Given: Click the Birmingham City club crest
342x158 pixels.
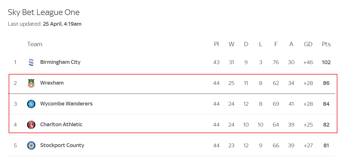Looking at the screenshot, I should [x=31, y=62].
